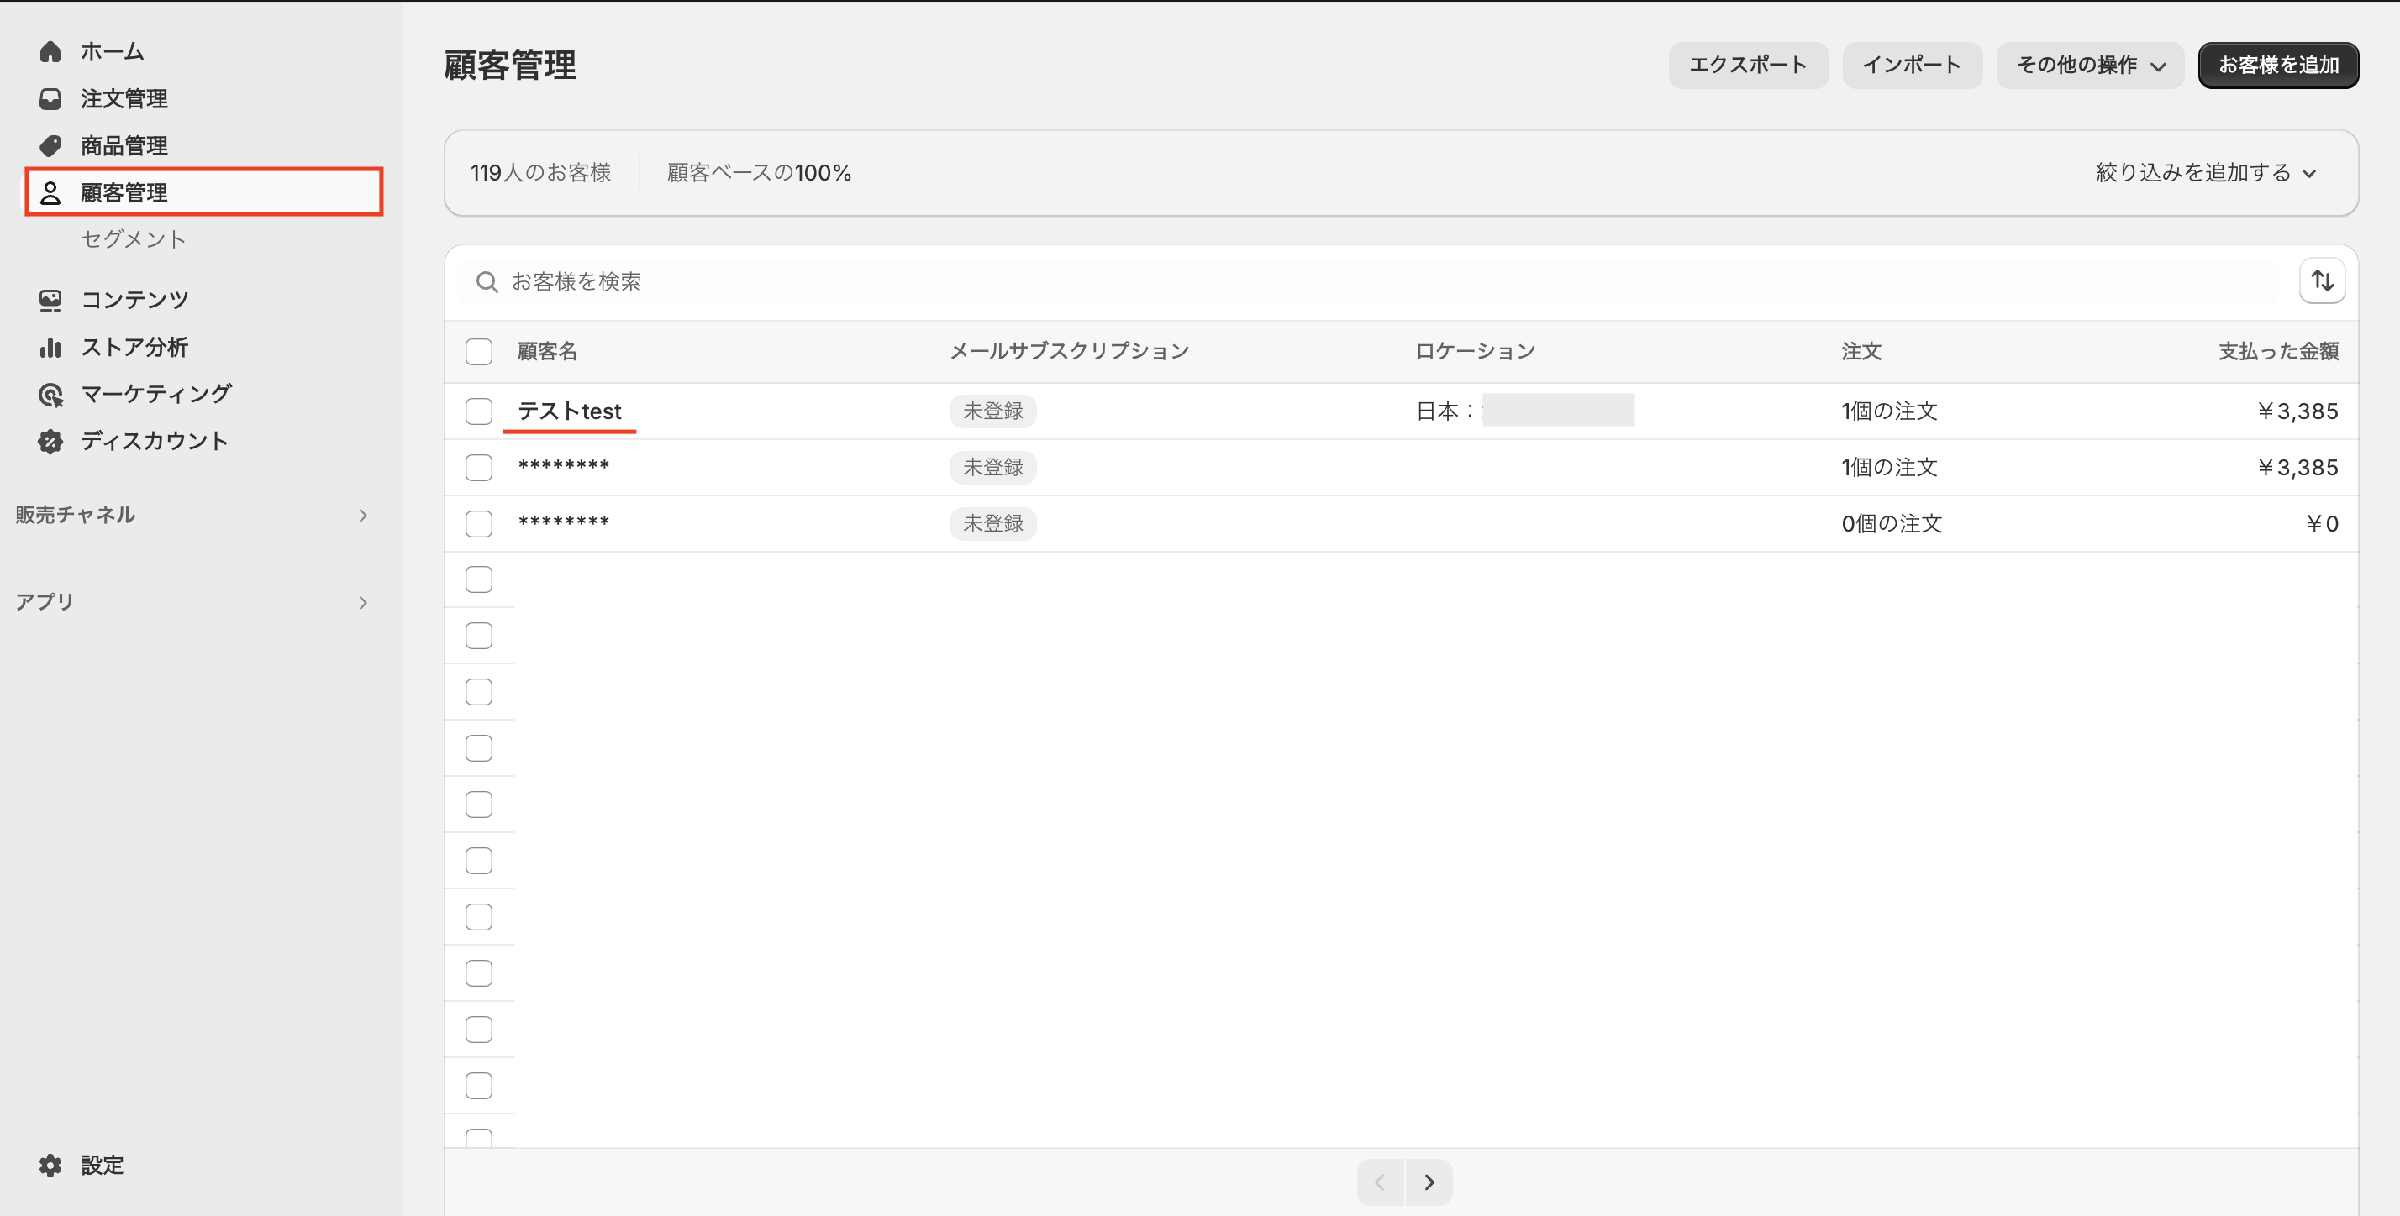Viewport: 2400px width, 1216px height.
Task: Click the marketing target icon
Action: pos(50,395)
